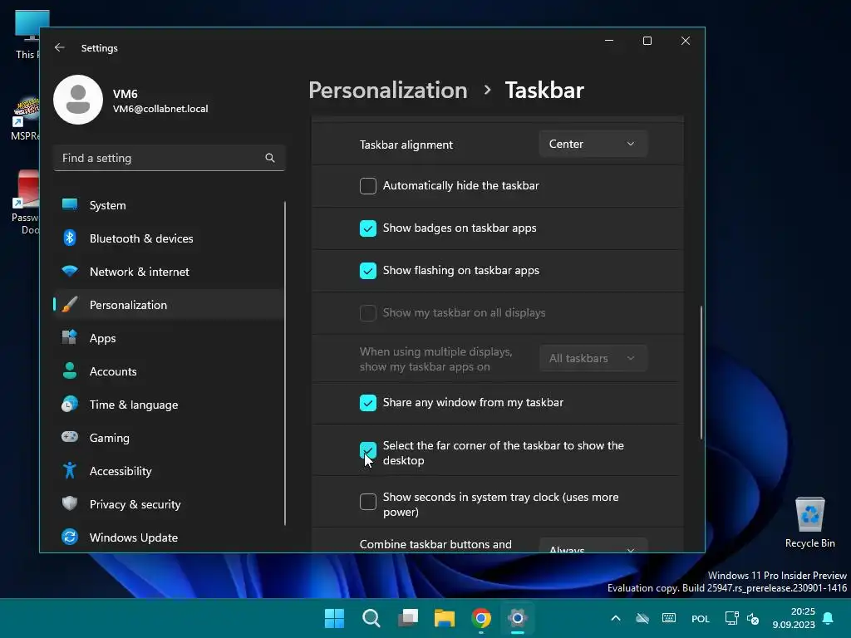Image resolution: width=851 pixels, height=638 pixels.
Task: Enable Automatically hide the taskbar checkbox
Action: tap(368, 185)
